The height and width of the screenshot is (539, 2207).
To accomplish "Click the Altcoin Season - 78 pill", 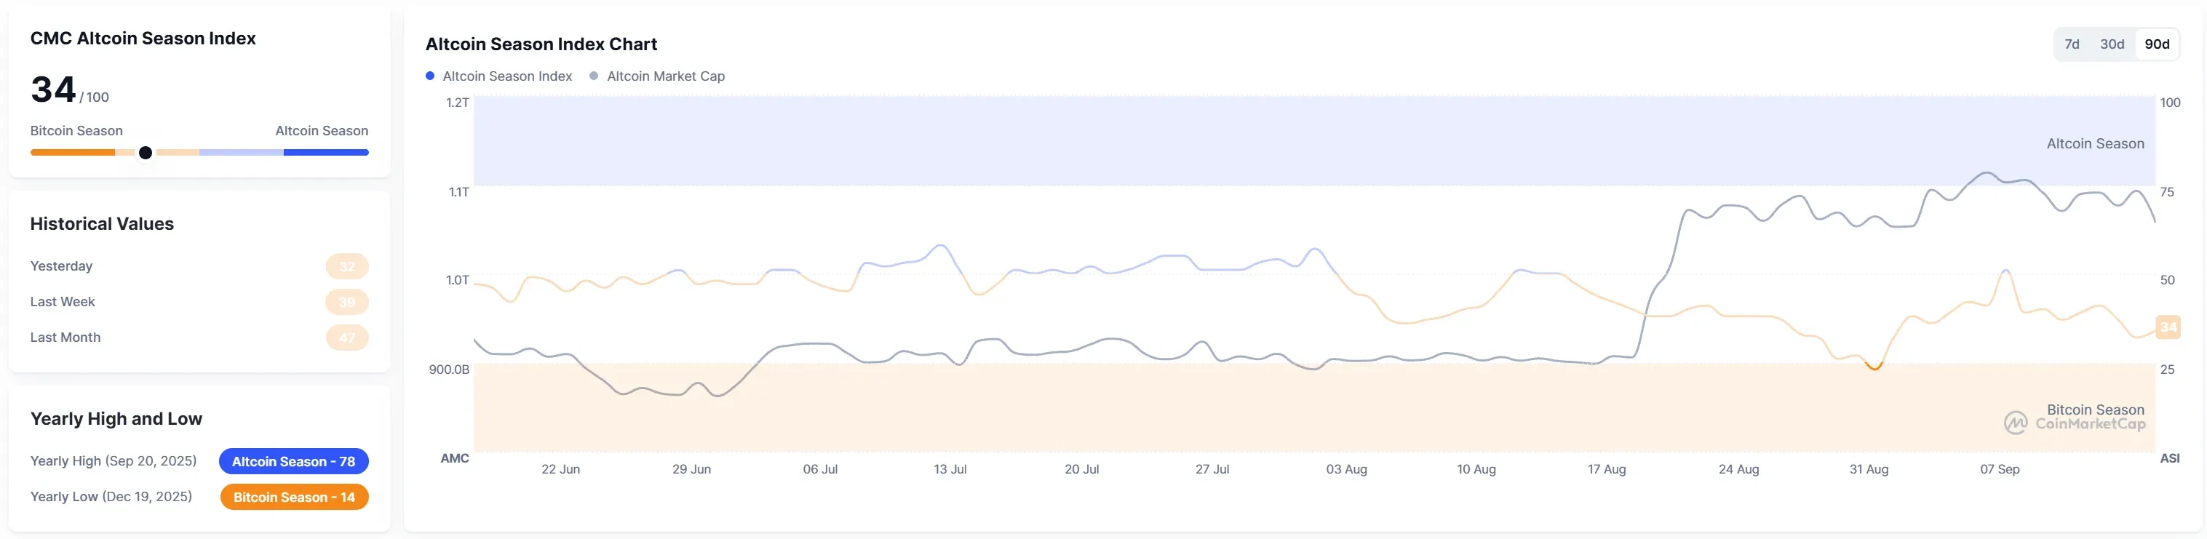I will [294, 461].
